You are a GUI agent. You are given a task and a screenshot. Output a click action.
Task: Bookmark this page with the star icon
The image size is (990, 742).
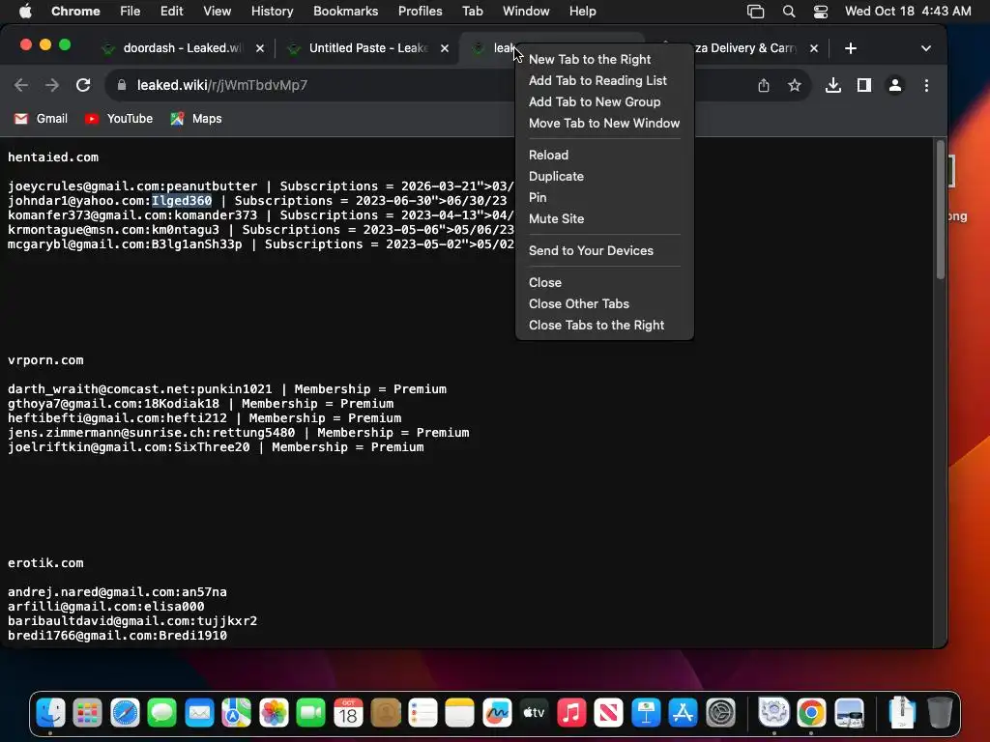795,85
